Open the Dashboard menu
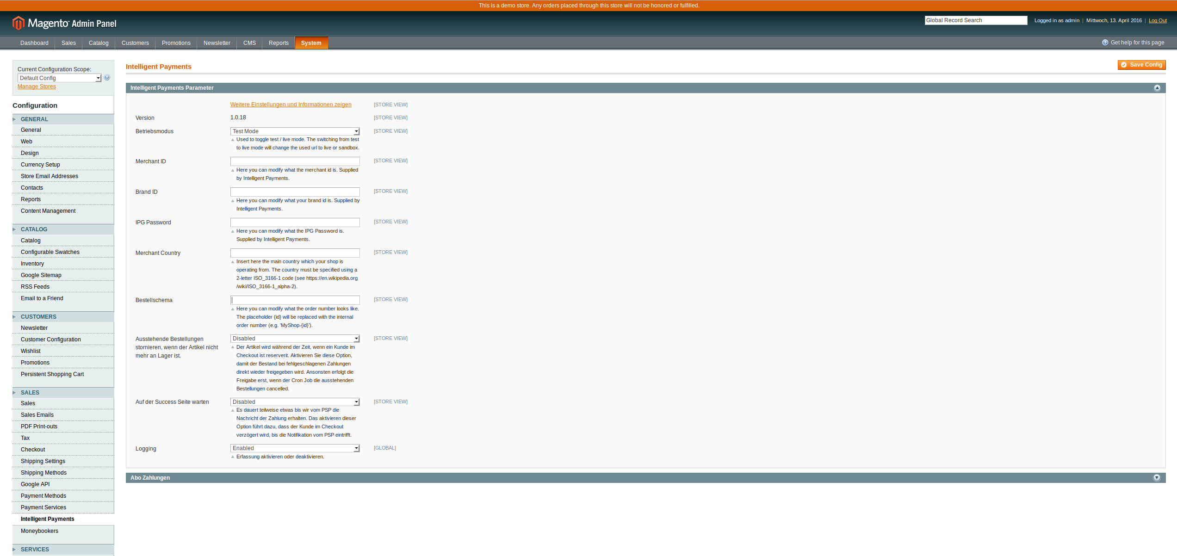The height and width of the screenshot is (556, 1177). tap(34, 43)
